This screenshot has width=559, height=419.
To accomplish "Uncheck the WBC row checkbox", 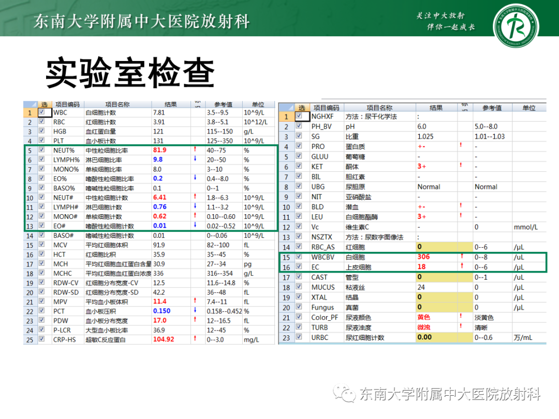I will tap(42, 111).
